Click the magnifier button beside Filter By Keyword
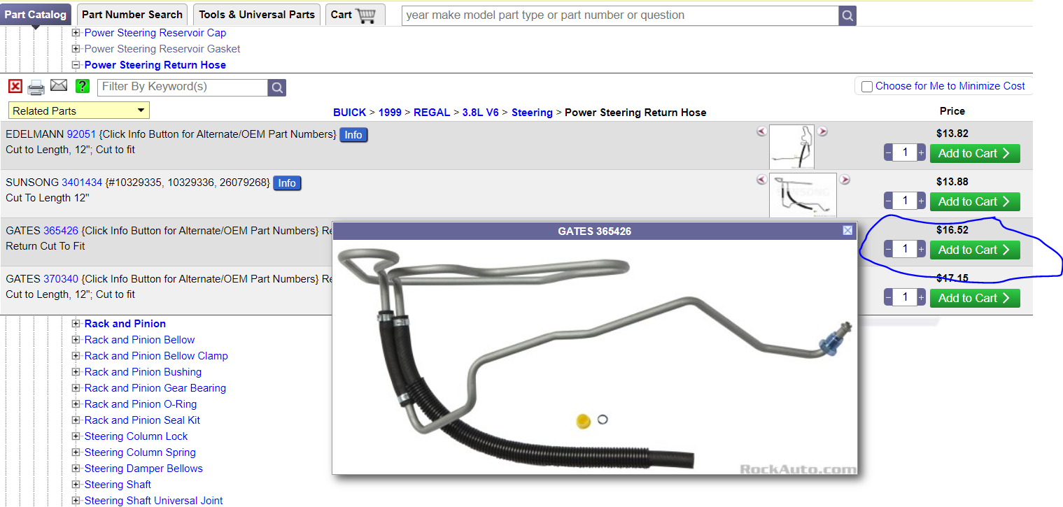The width and height of the screenshot is (1063, 507). click(277, 87)
